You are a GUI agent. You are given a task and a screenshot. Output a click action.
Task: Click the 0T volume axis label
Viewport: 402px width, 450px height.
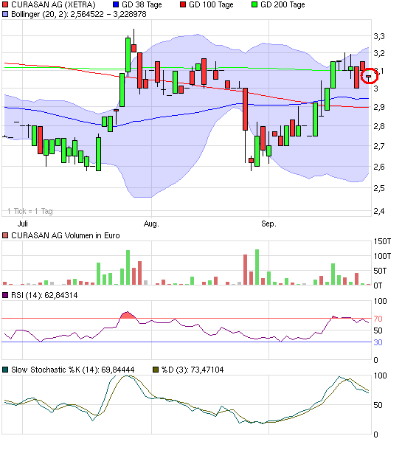click(378, 285)
